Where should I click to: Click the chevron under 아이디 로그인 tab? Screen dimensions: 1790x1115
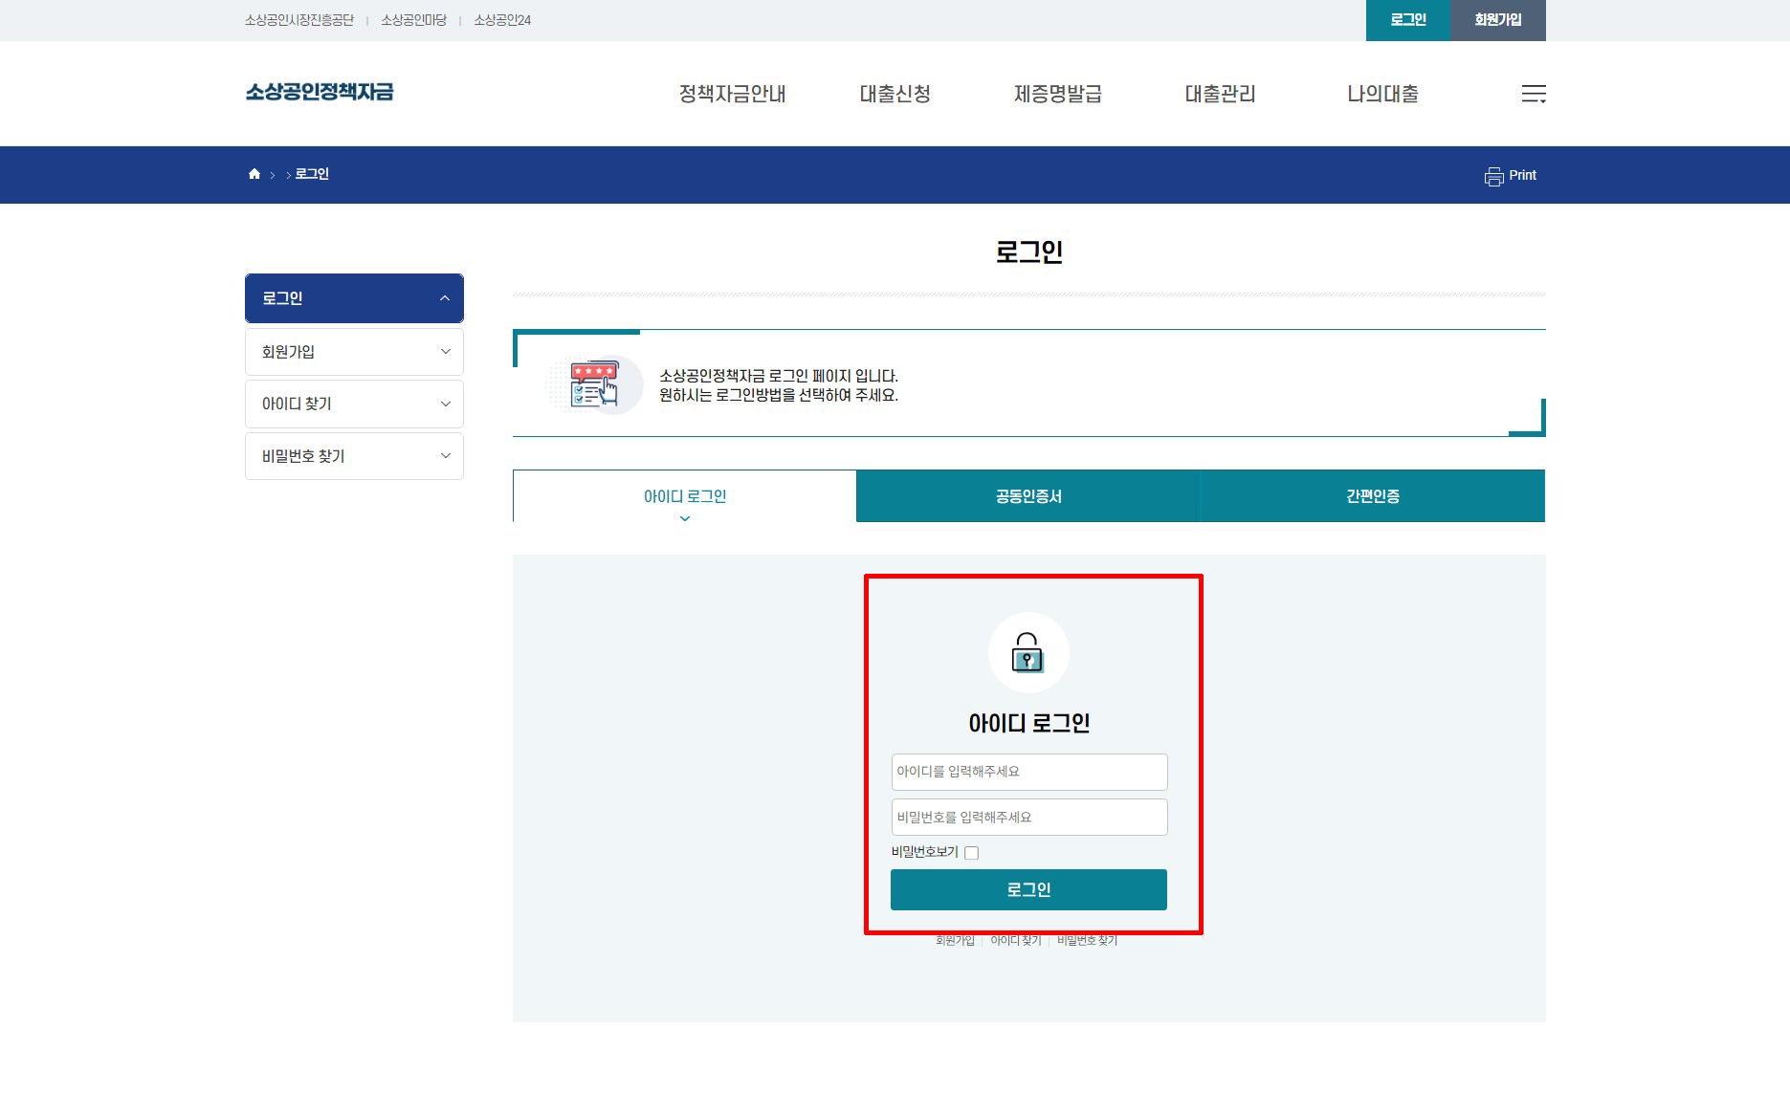(685, 518)
